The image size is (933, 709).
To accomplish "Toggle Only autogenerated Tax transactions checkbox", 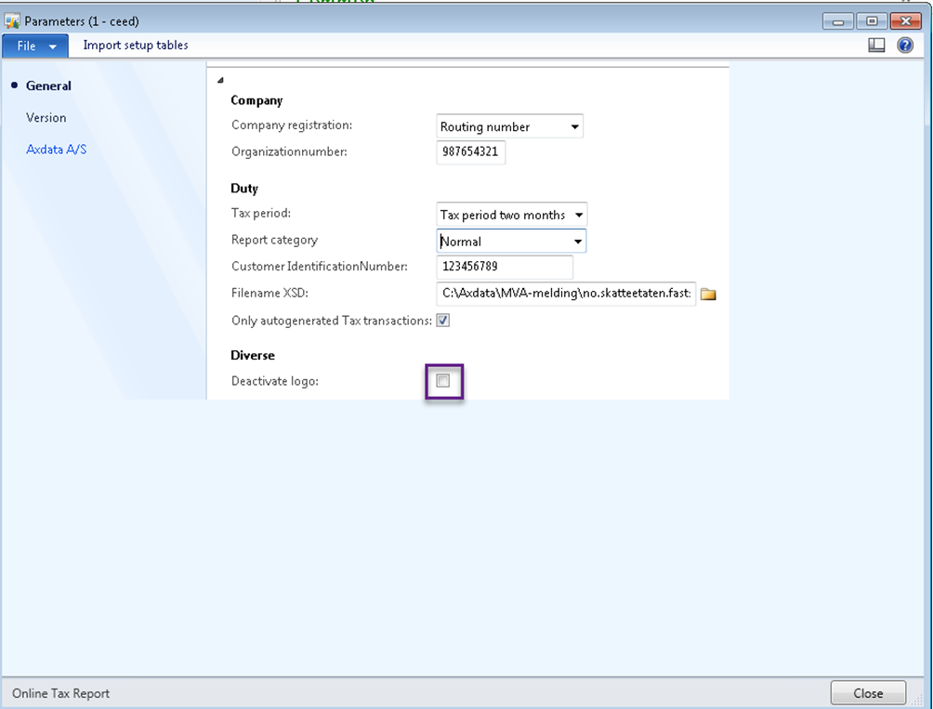I will click(x=442, y=321).
